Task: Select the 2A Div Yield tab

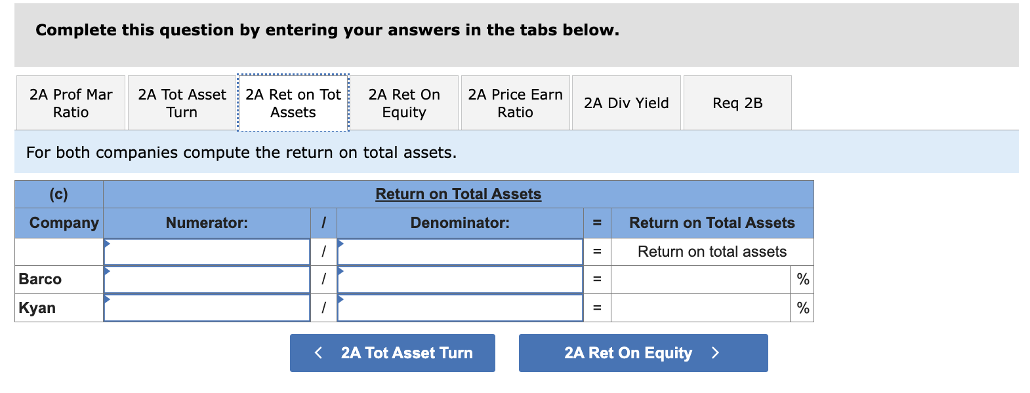Action: [626, 103]
